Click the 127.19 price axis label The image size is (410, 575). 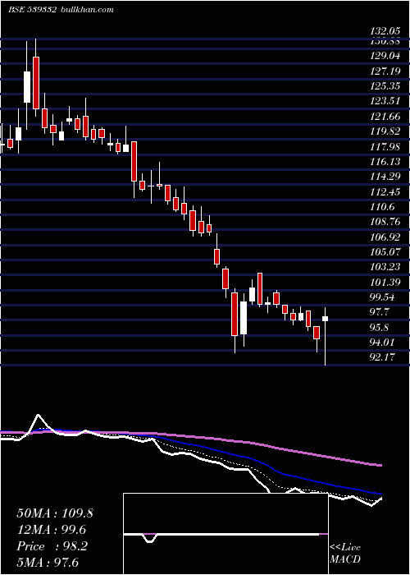(385, 71)
